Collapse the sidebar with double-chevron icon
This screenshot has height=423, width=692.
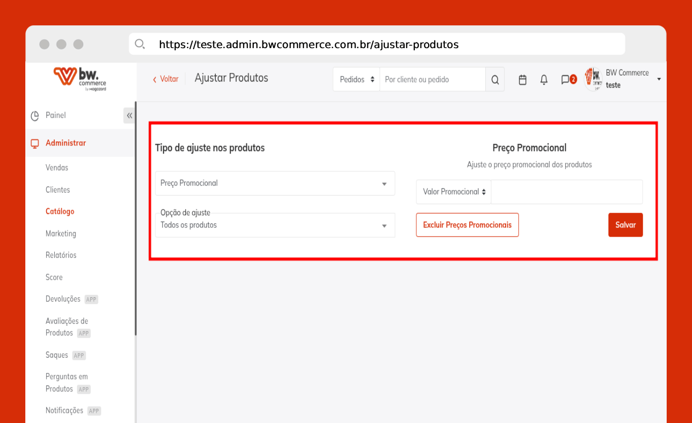click(129, 116)
